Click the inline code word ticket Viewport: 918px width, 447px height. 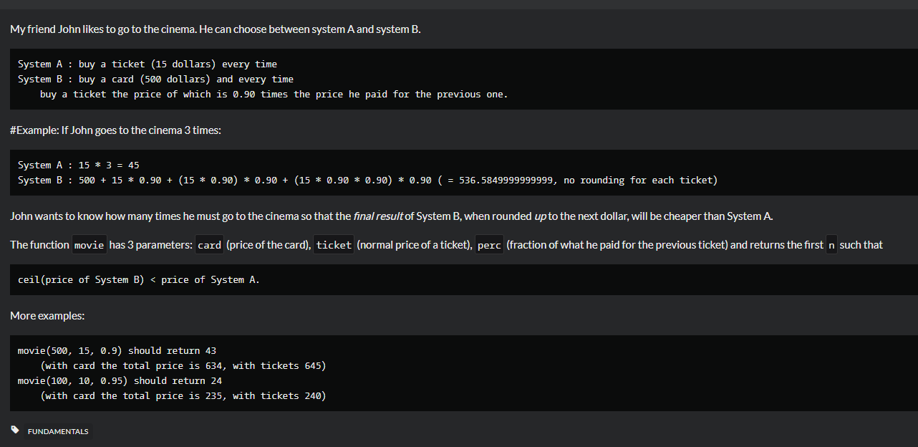[x=334, y=245]
